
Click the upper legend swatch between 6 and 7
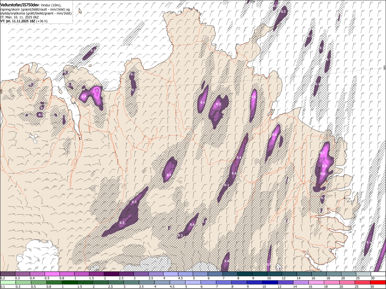tap(215, 274)
